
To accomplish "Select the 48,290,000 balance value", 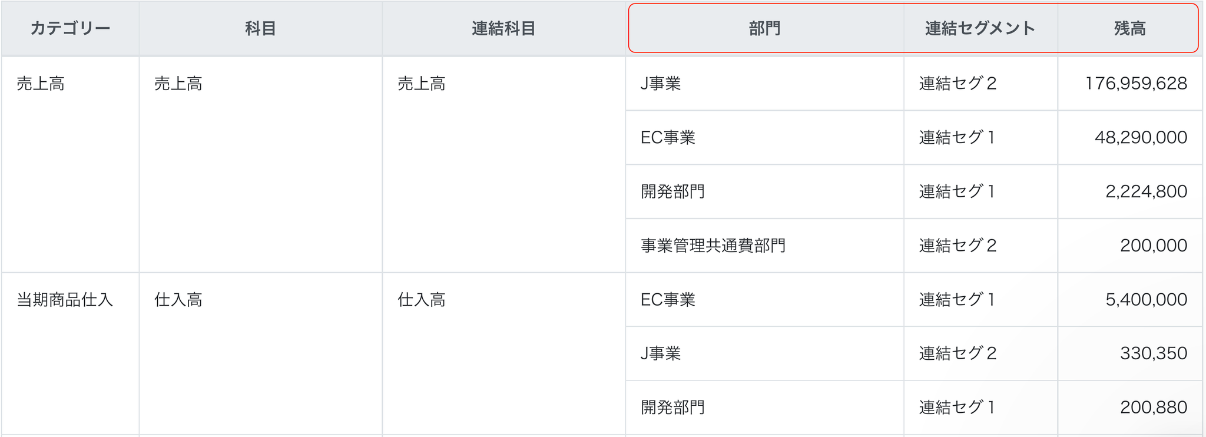I will [1141, 138].
